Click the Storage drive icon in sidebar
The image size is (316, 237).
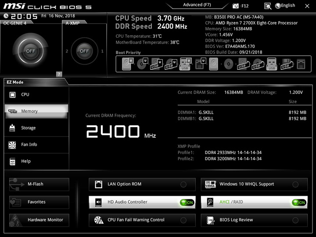(x=12, y=128)
